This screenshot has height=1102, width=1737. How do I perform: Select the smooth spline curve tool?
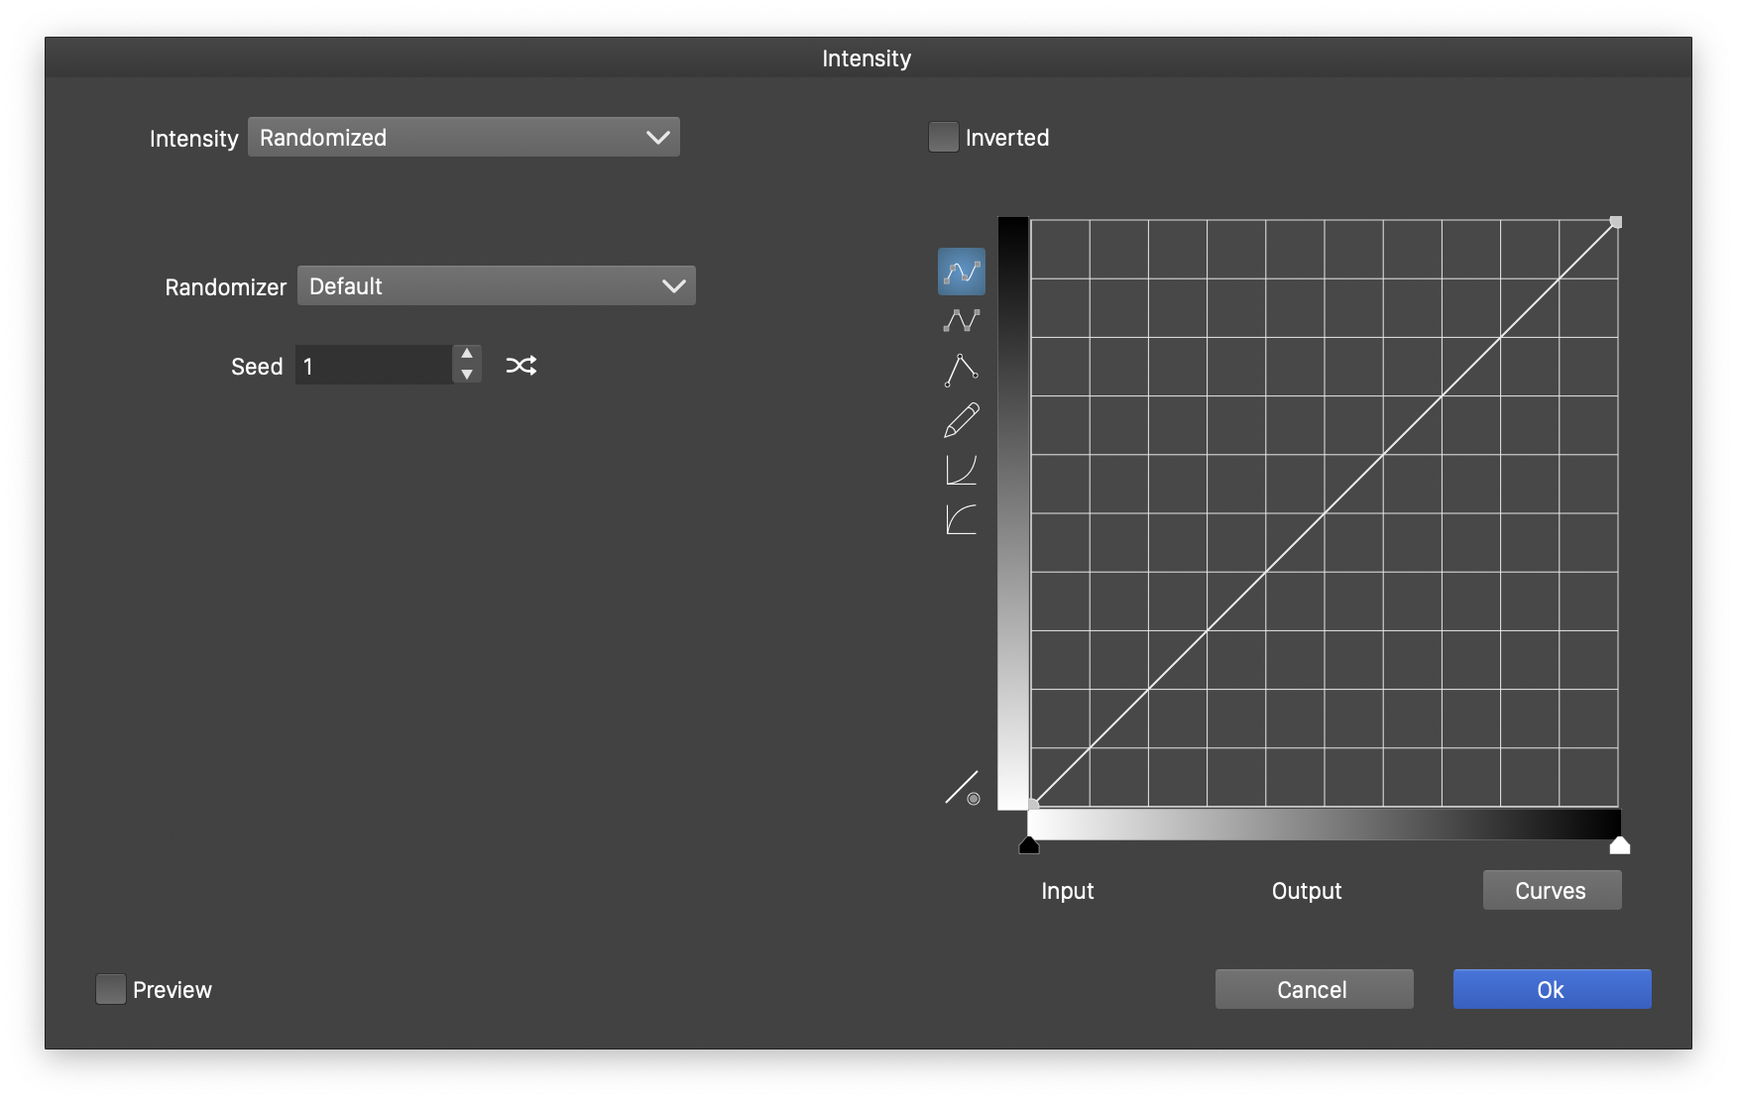(x=961, y=272)
